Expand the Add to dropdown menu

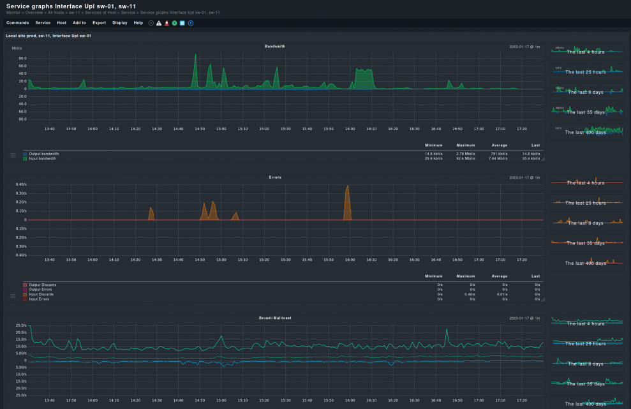pos(79,23)
